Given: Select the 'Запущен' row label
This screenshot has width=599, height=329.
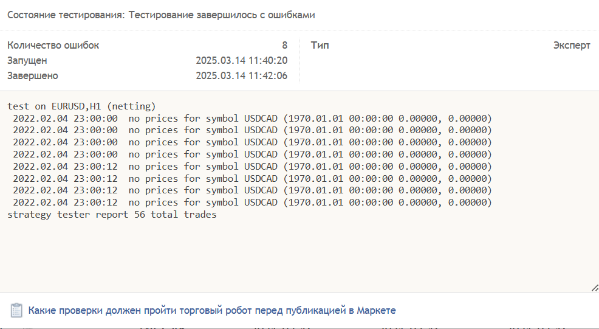Looking at the screenshot, I should click(x=27, y=60).
